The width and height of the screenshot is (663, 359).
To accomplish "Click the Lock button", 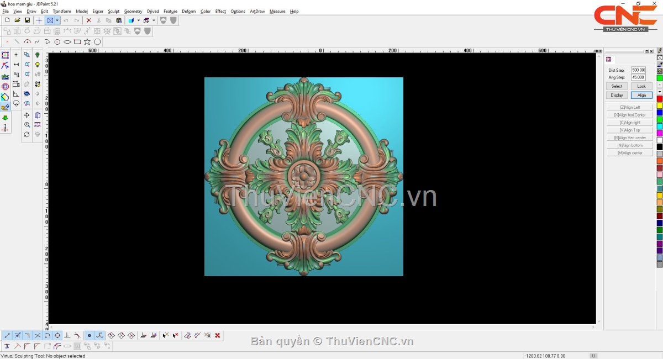I will [x=641, y=86].
